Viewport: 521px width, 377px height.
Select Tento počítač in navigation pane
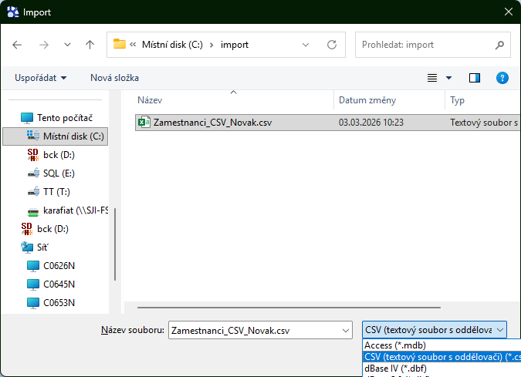pyautogui.click(x=65, y=118)
